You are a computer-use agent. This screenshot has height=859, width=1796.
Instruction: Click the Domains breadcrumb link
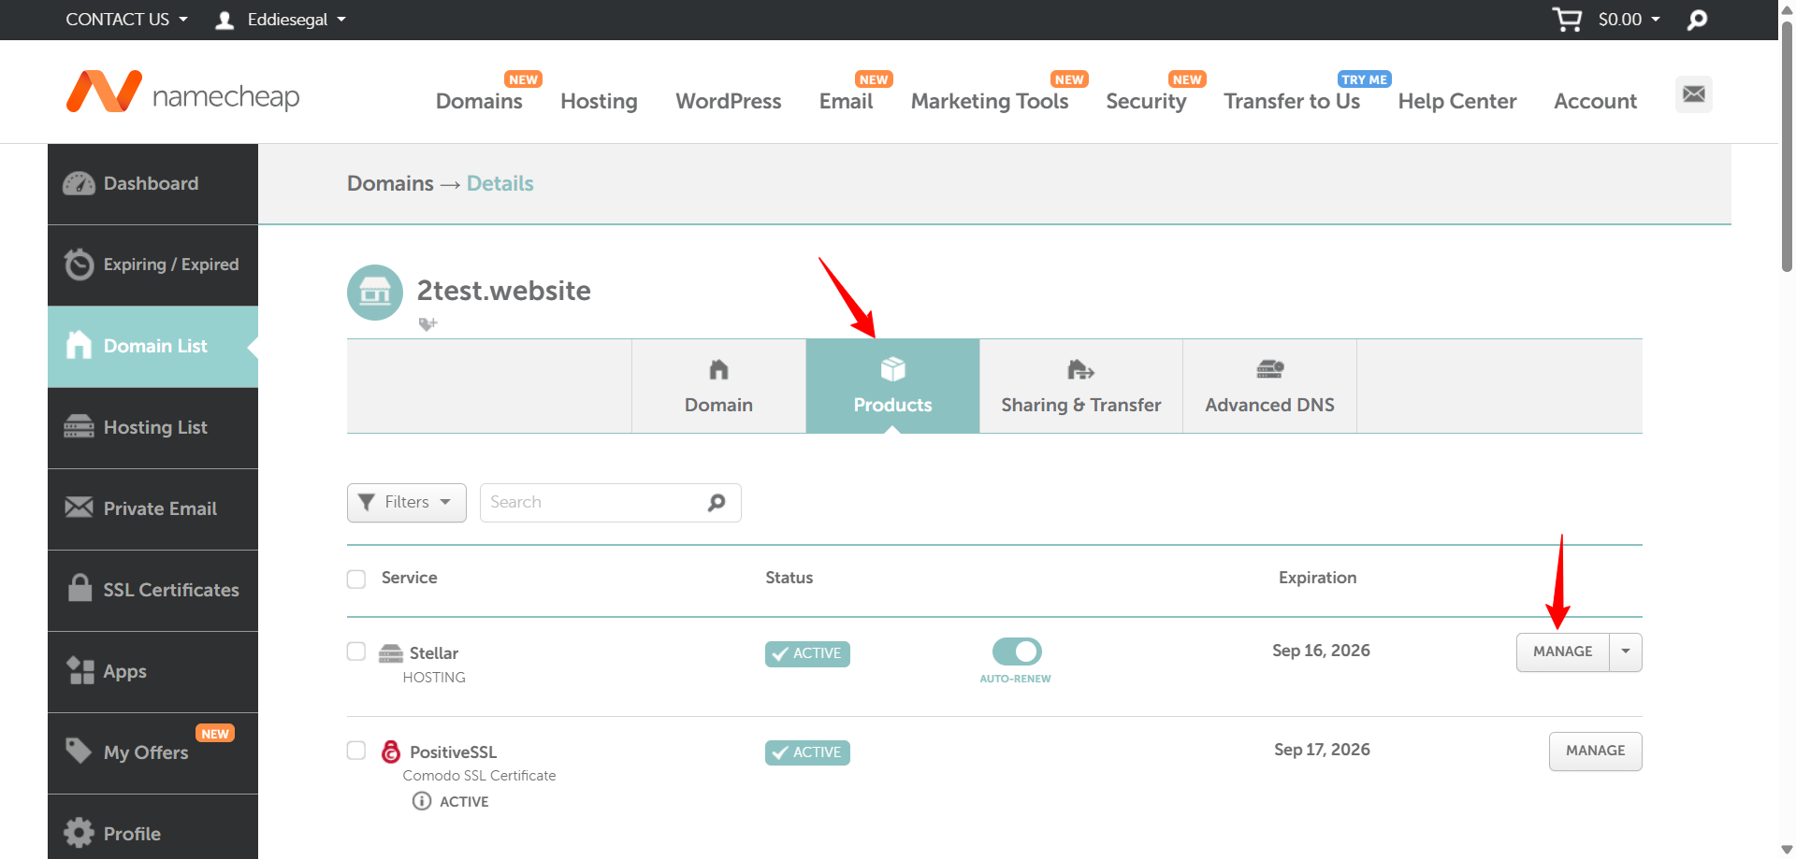point(390,183)
